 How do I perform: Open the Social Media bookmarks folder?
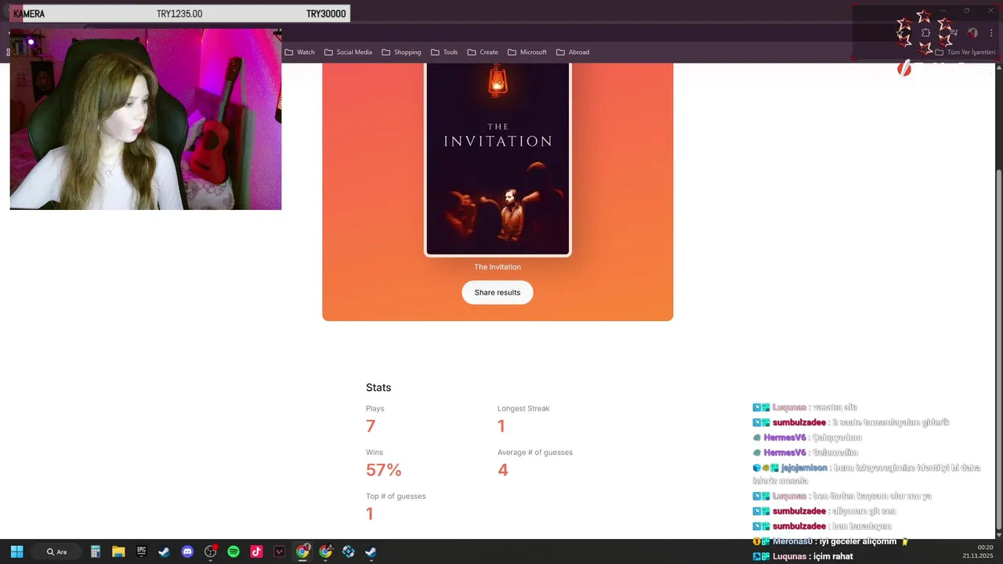click(x=348, y=52)
